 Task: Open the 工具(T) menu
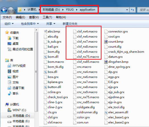tap(47, 17)
